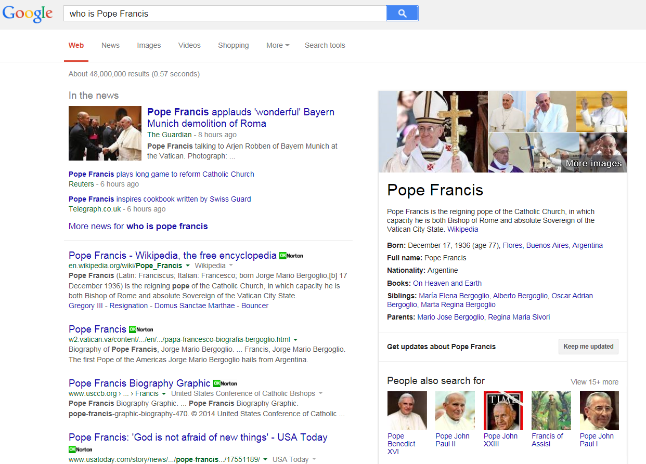
Task: Open Pope Francis Wikipedia result title
Action: tap(173, 255)
